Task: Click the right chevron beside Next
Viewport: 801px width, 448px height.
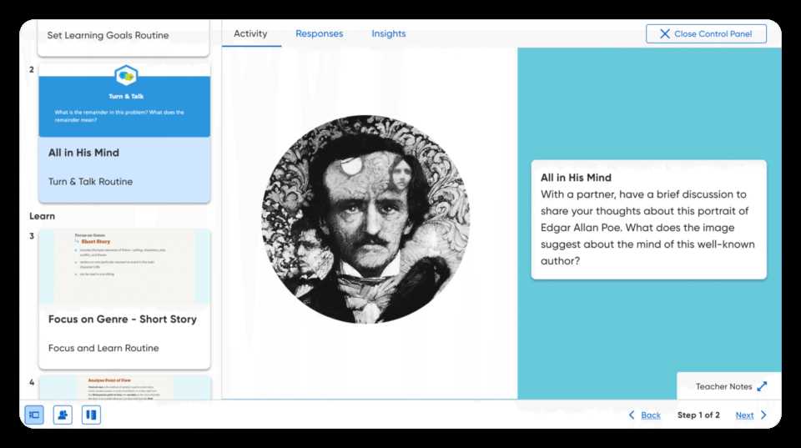Action: coord(763,415)
